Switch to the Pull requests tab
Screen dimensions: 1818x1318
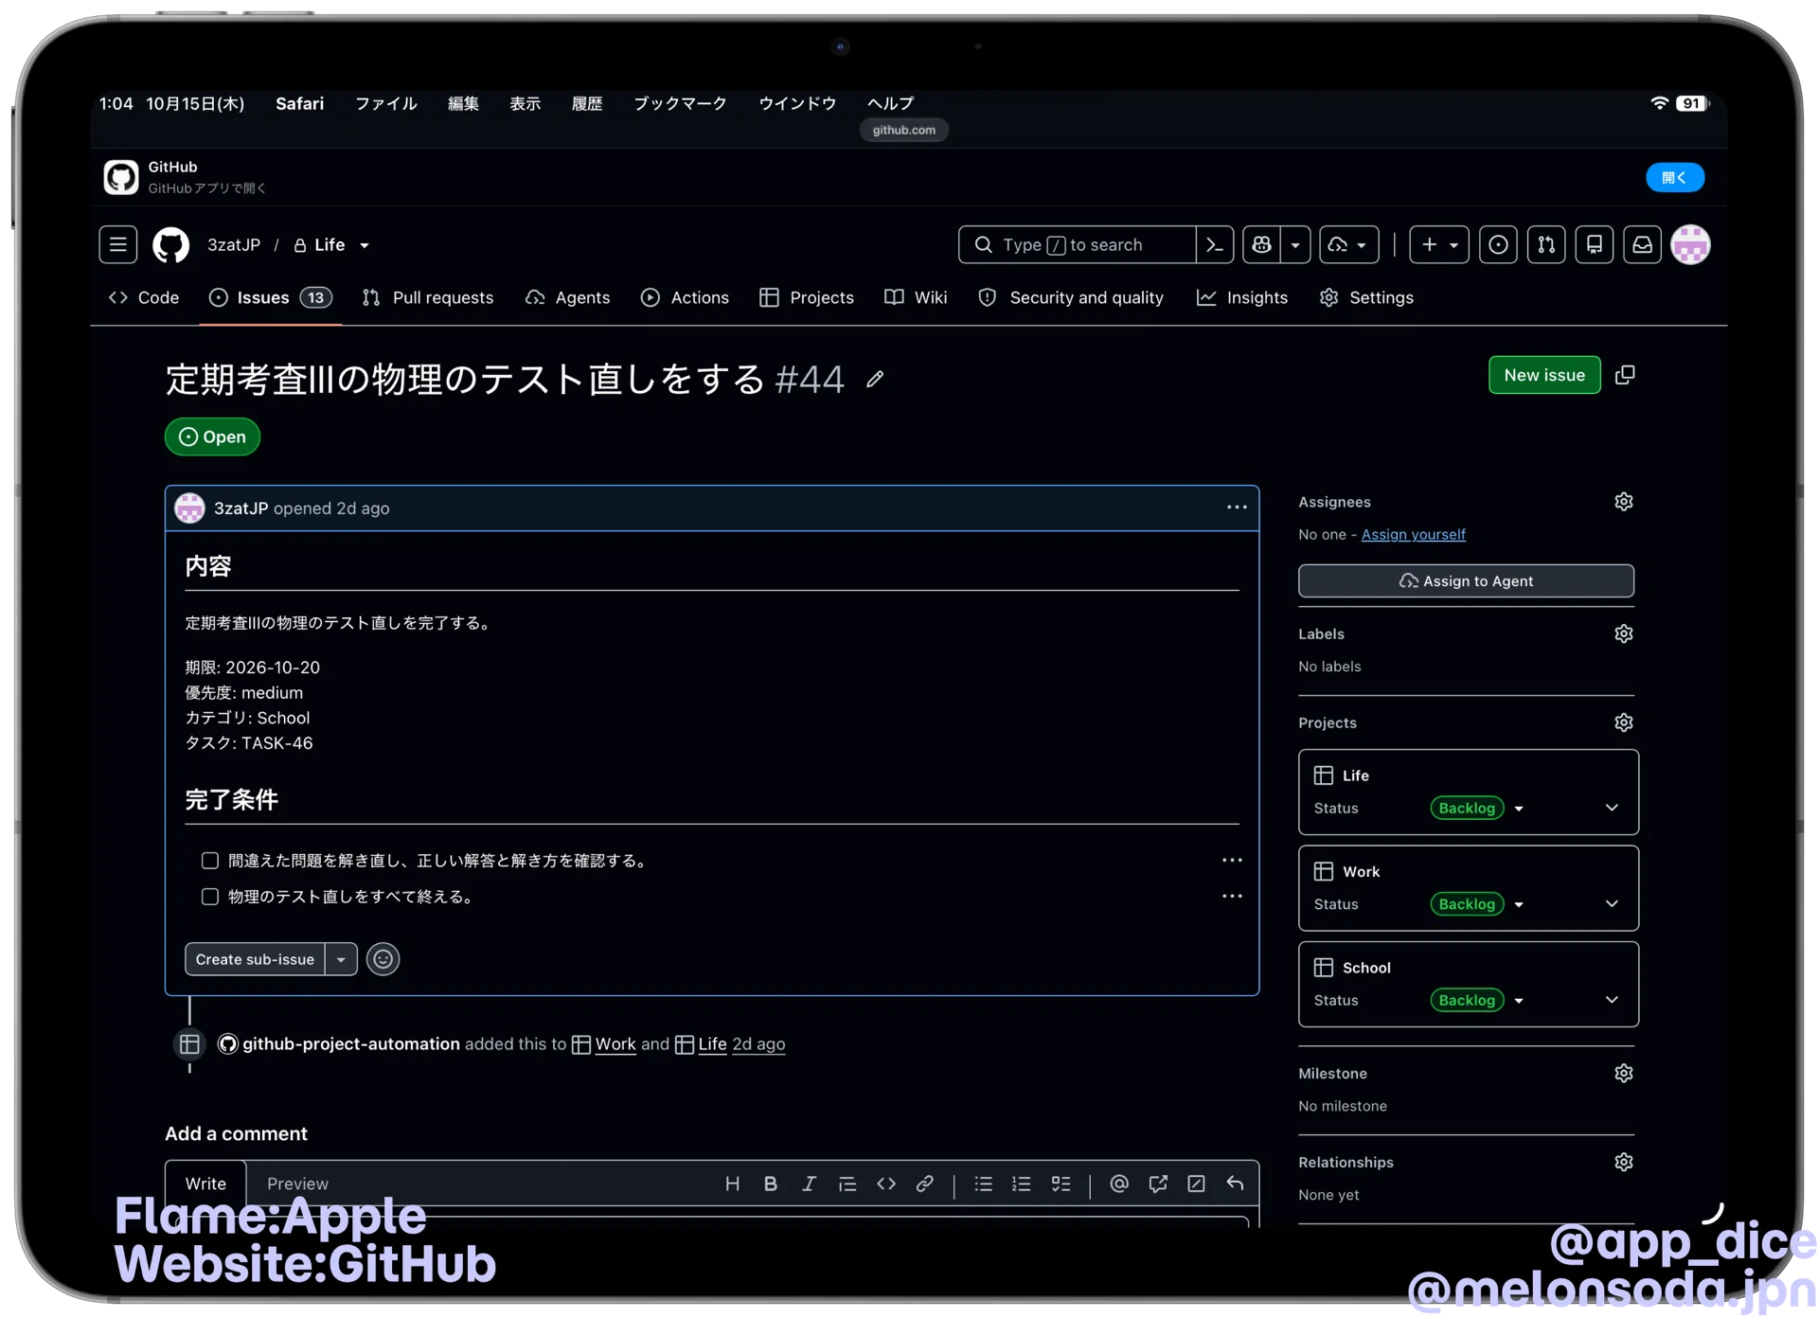click(428, 297)
